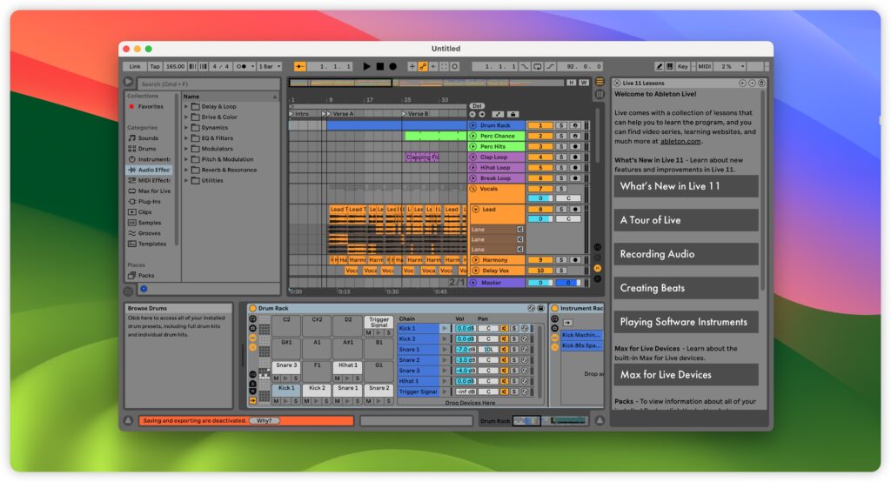Click the Master track volume slider
The image size is (891, 482).
pyautogui.click(x=540, y=283)
